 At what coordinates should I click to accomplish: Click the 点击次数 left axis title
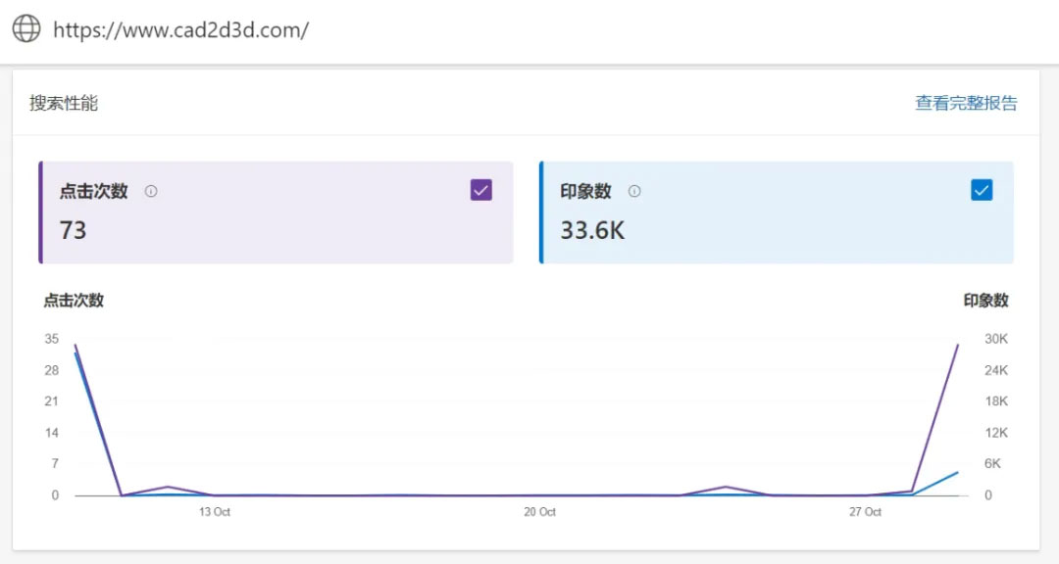coord(74,301)
